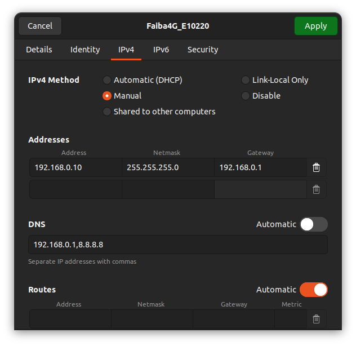The image size is (356, 346).
Task: Click address field containing 192.168.0.10
Action: pos(75,167)
